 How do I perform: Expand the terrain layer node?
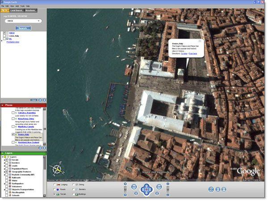tap(4, 160)
